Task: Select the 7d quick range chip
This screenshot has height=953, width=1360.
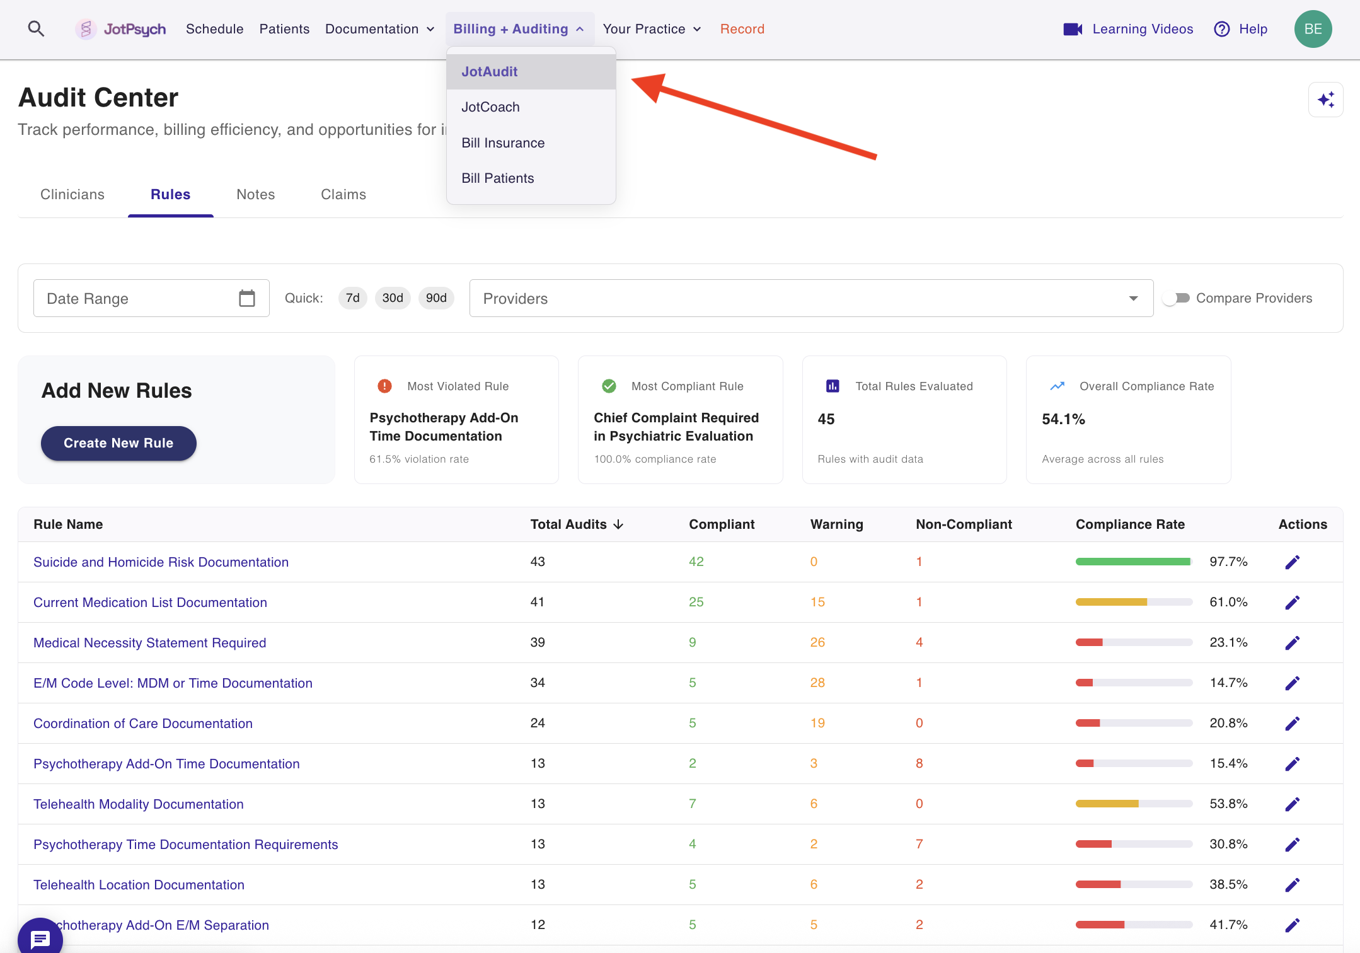Action: (x=352, y=298)
